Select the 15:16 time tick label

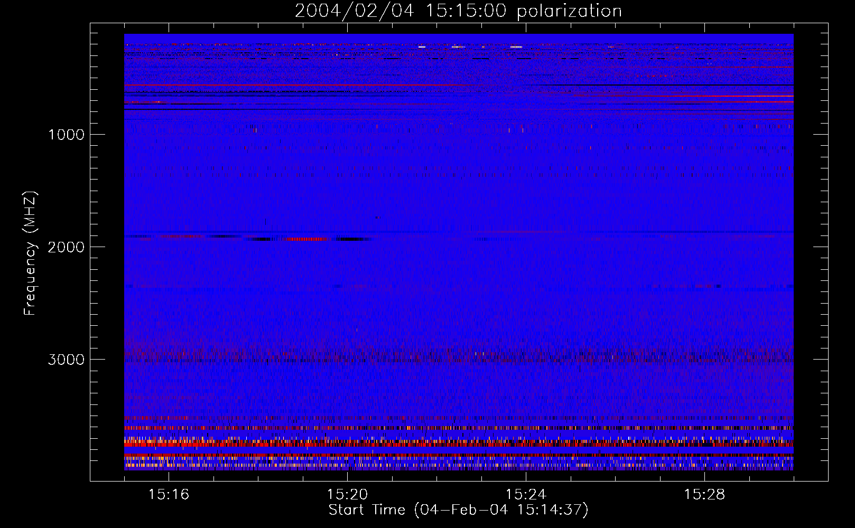(169, 495)
